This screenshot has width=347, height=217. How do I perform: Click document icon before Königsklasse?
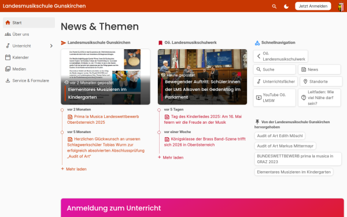pos(167,139)
